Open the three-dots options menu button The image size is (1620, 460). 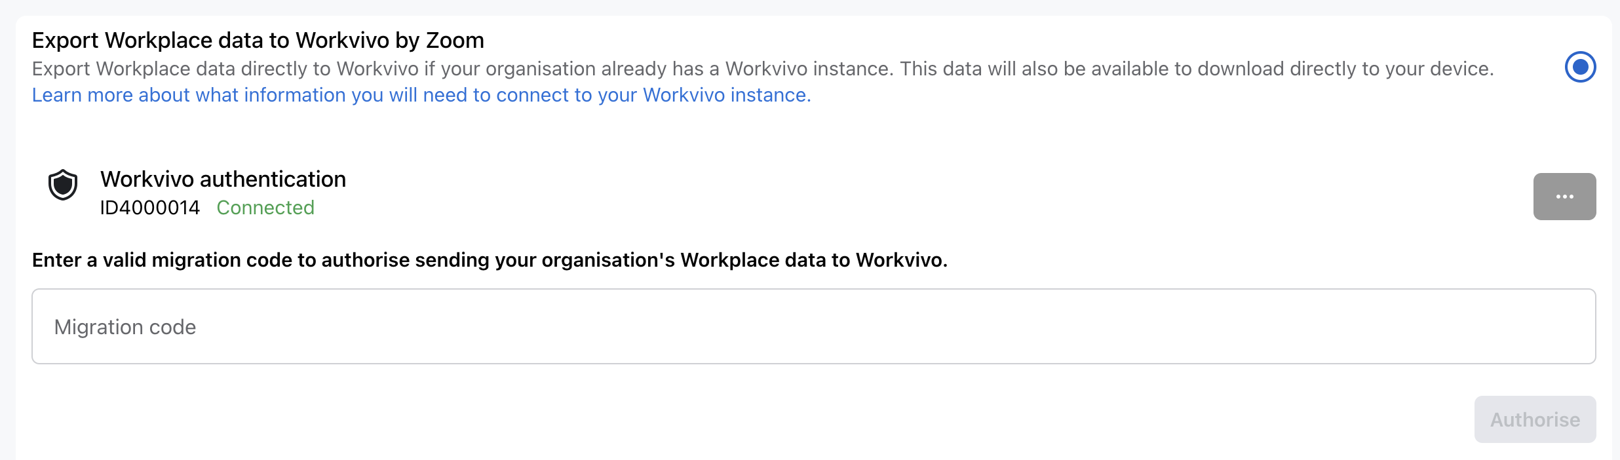coord(1564,197)
